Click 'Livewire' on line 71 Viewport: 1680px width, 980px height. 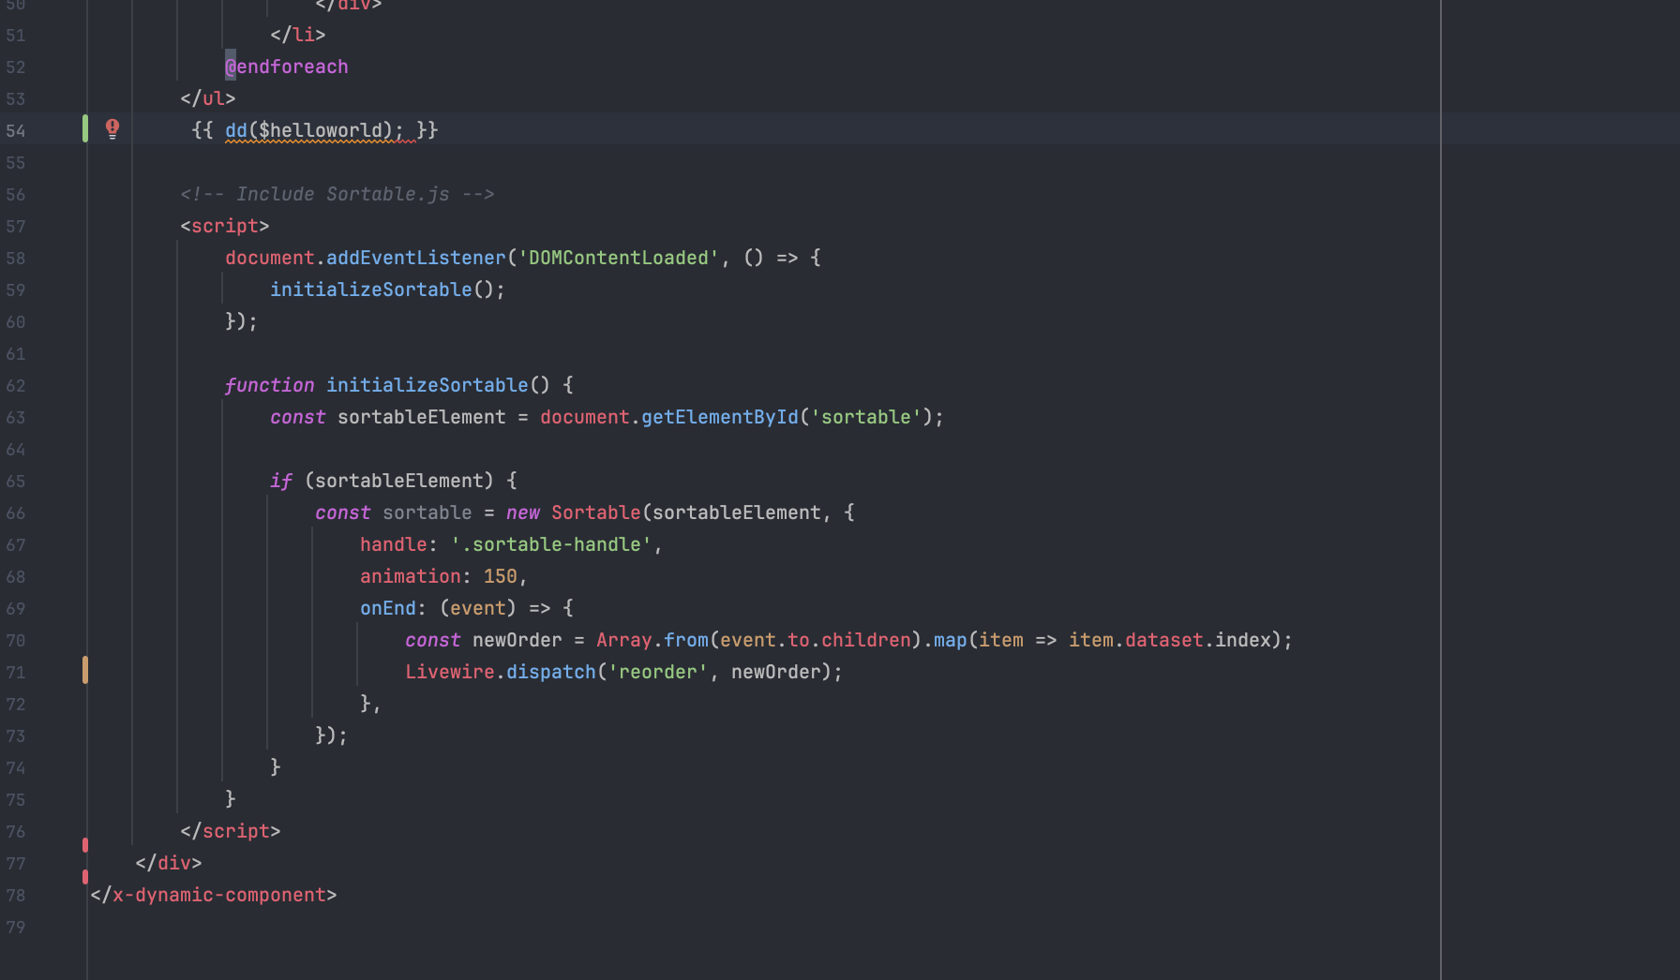450,672
